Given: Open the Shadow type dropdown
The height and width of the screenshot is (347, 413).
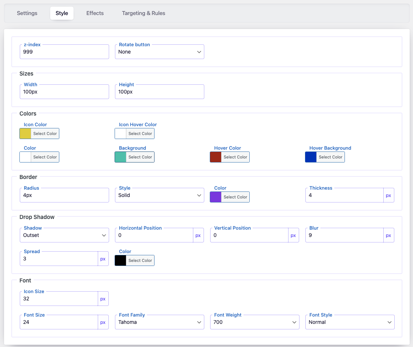Looking at the screenshot, I should pos(64,235).
